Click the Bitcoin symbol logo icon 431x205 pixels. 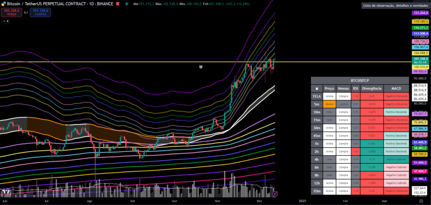click(x=3, y=3)
